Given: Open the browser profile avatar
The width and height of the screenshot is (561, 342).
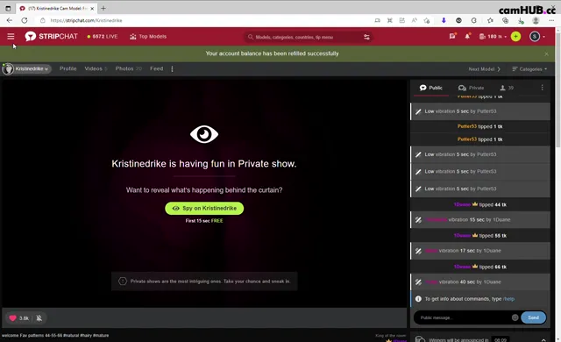Looking at the screenshot, I should pos(536,20).
